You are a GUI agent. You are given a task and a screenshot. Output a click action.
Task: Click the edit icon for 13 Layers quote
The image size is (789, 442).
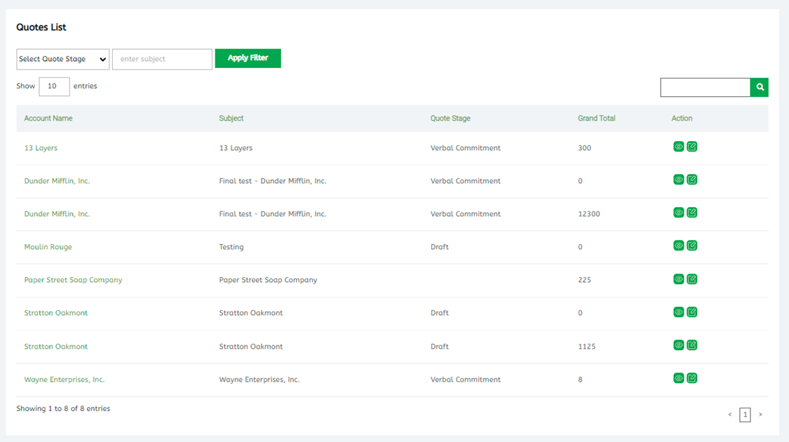tap(692, 147)
